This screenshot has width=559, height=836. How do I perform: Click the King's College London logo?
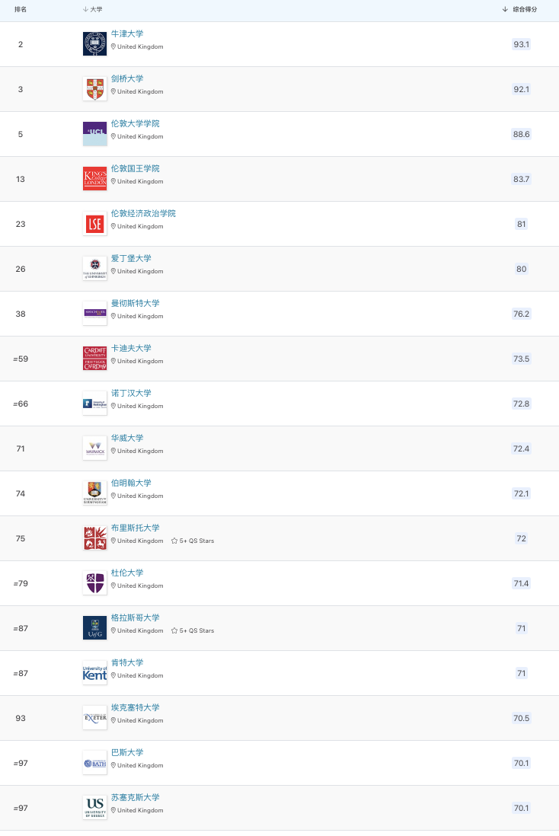tap(94, 179)
